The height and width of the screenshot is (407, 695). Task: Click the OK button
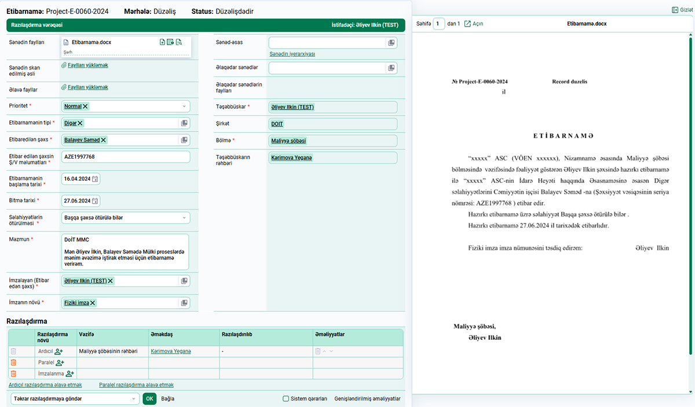pos(149,398)
